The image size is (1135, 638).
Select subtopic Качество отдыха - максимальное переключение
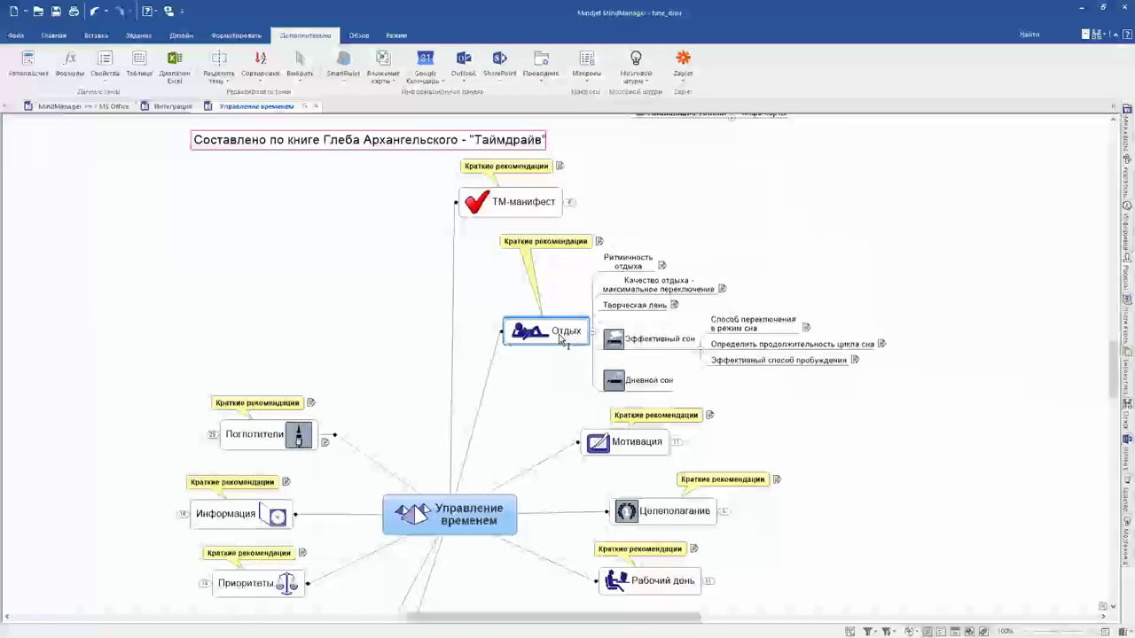pyautogui.click(x=658, y=284)
